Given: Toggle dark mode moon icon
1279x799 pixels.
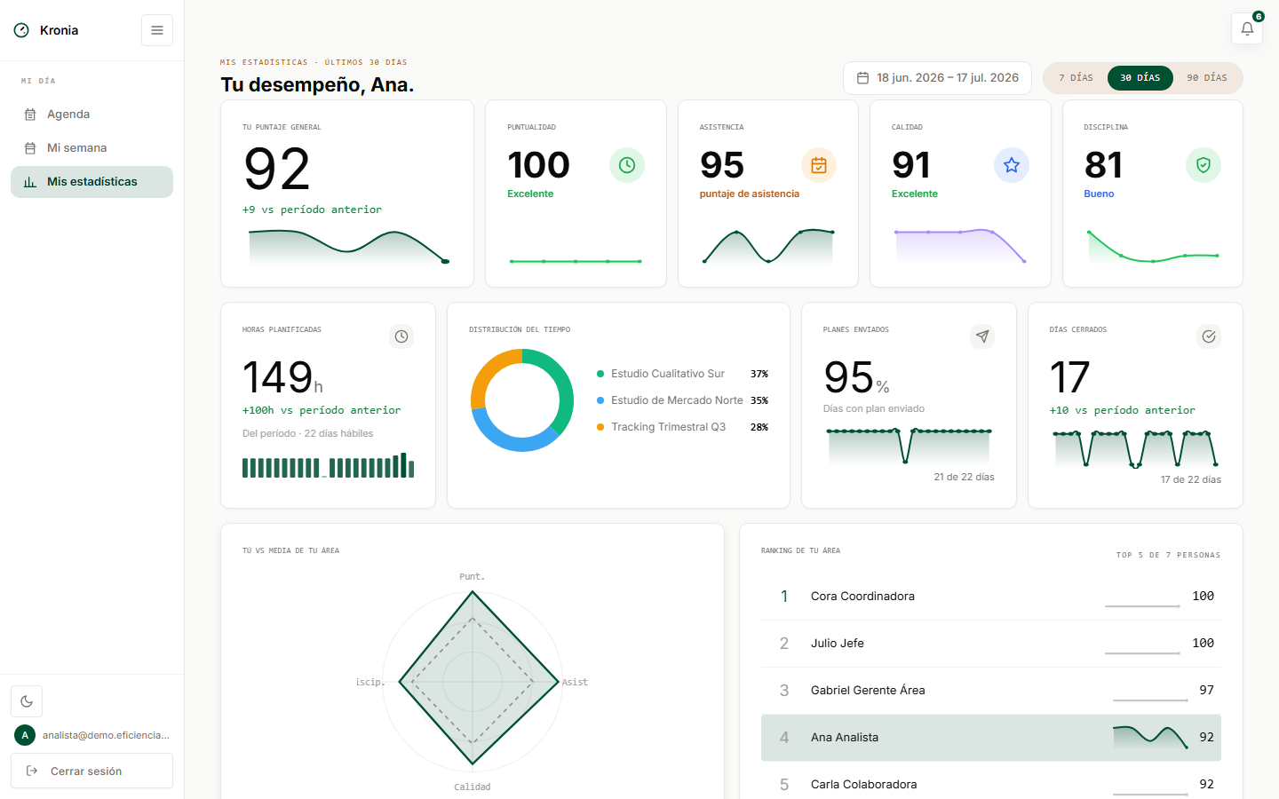Looking at the screenshot, I should (27, 701).
